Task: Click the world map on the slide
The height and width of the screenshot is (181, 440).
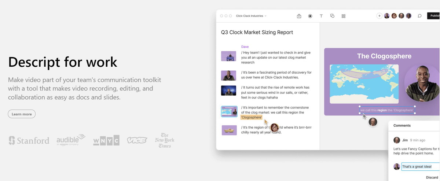Action: [364, 84]
